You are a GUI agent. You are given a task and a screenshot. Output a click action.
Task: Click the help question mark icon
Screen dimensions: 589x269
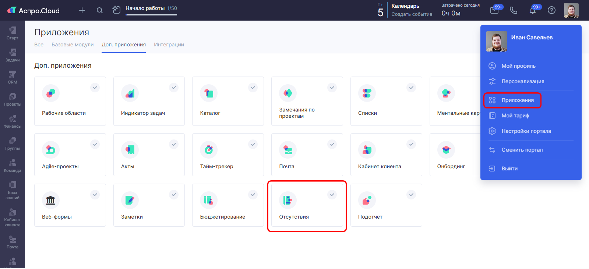[x=551, y=10]
